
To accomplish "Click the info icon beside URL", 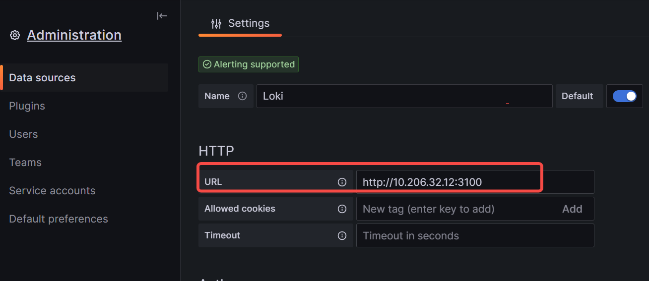I will [342, 182].
